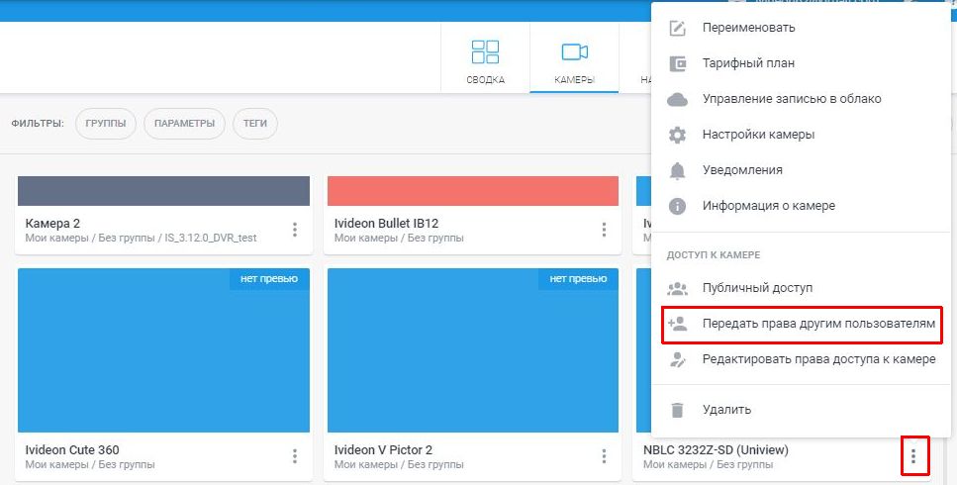Viewport: 957px width, 485px height.
Task: Open options menu for Ivideon Cute 360
Action: [x=295, y=456]
